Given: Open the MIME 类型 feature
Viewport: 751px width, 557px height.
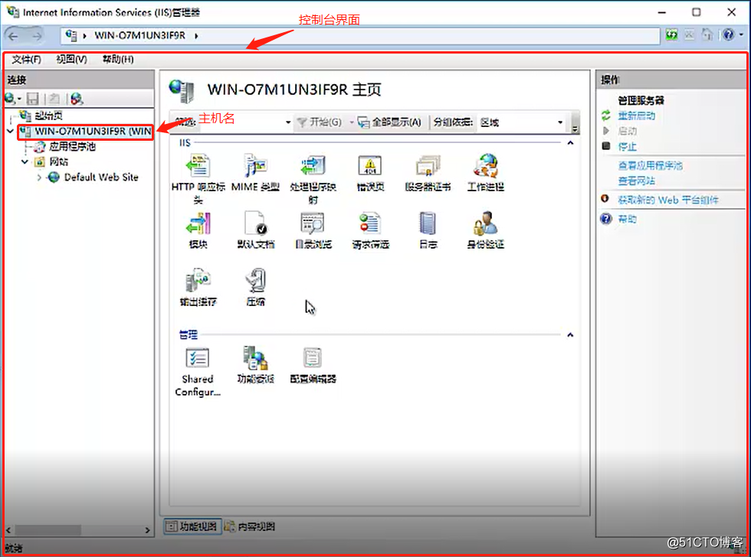Looking at the screenshot, I should pyautogui.click(x=255, y=173).
